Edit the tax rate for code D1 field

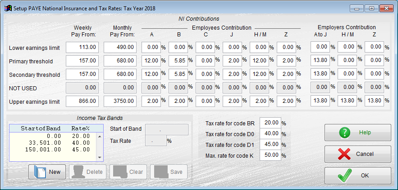(270, 145)
